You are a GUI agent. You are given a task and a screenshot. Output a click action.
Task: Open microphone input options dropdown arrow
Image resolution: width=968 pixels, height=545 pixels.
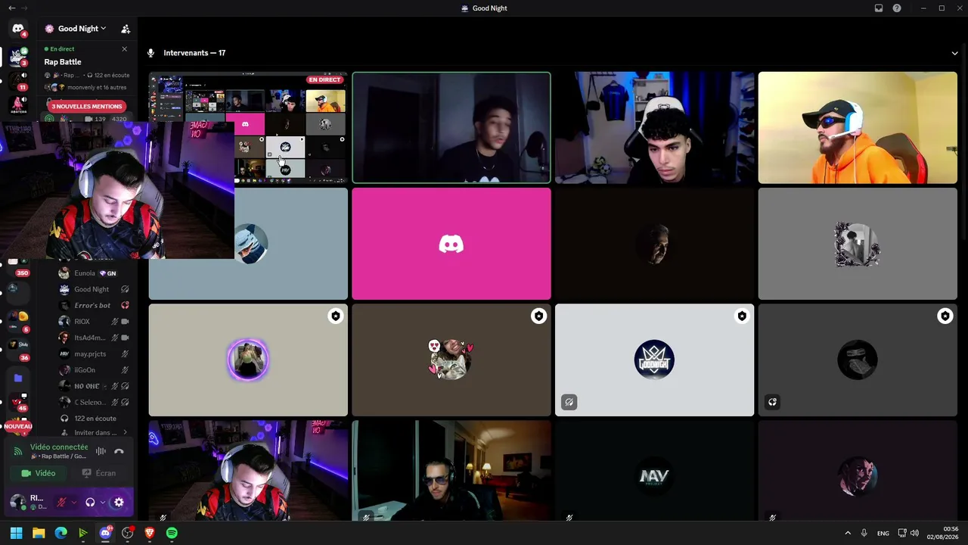click(x=74, y=502)
